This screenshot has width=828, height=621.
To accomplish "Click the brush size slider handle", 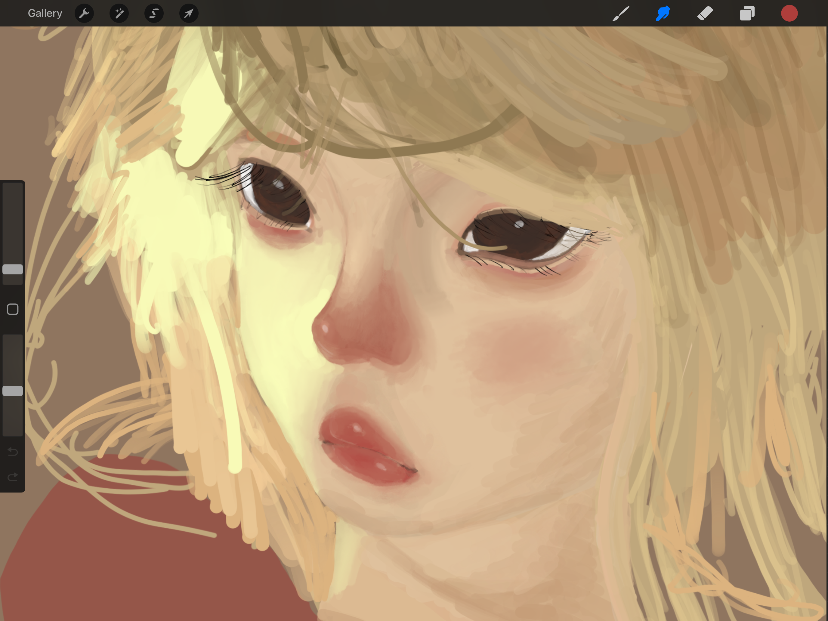I will [x=13, y=269].
